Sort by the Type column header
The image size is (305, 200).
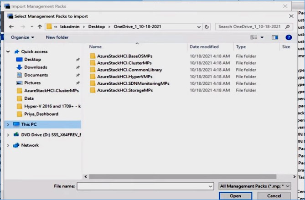241,47
